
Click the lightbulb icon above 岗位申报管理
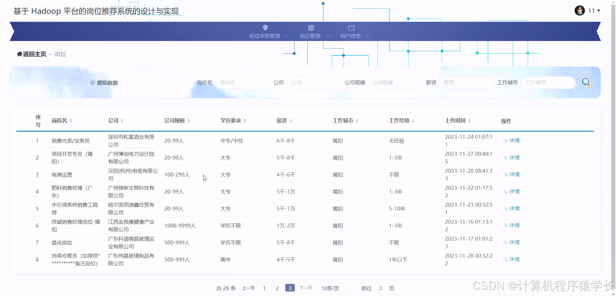pyautogui.click(x=265, y=28)
